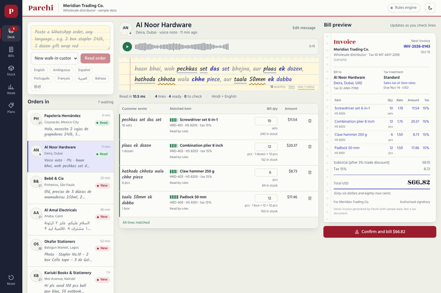Select the Bahasa sample chip

pyautogui.click(x=101, y=79)
